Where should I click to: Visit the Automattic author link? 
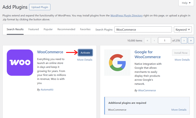pyautogui.click(x=47, y=89)
